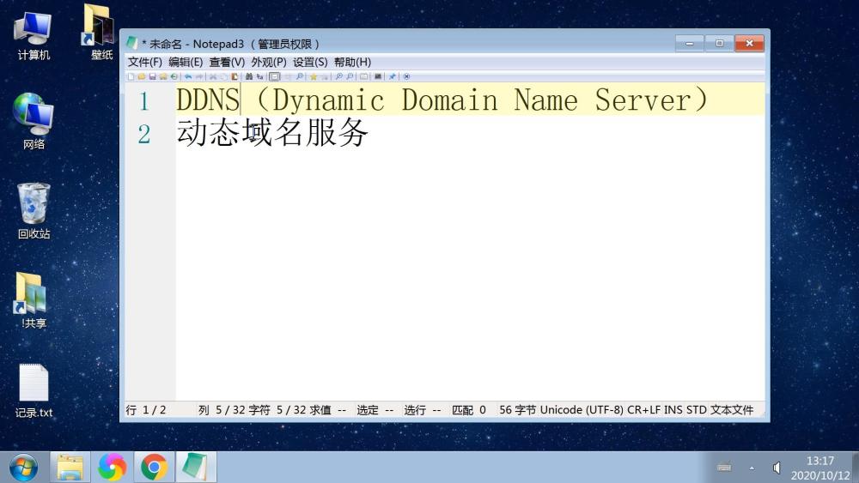Open the 设置(S) menu
The image size is (859, 483).
tap(310, 62)
